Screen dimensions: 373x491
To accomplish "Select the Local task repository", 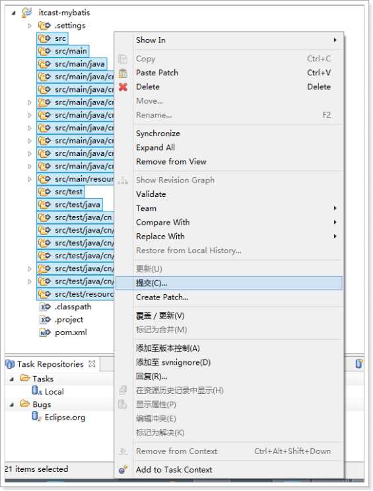I will tap(54, 391).
